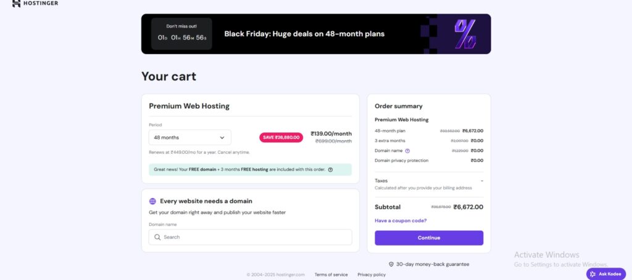Screen dimensions: 632x280
Task: Open the Terms of service link
Action: point(331,274)
